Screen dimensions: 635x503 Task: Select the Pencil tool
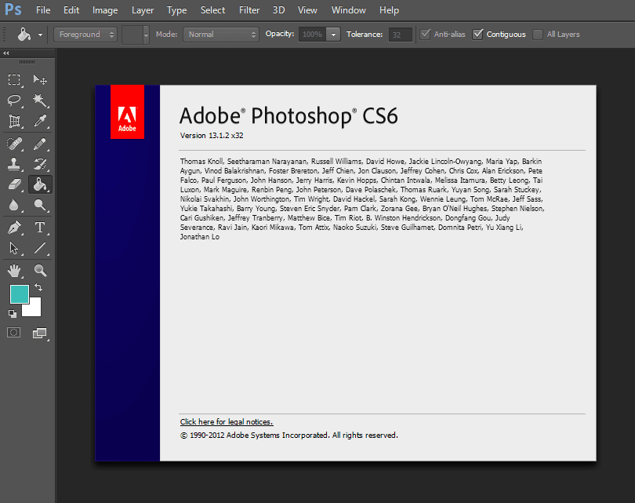(x=40, y=144)
